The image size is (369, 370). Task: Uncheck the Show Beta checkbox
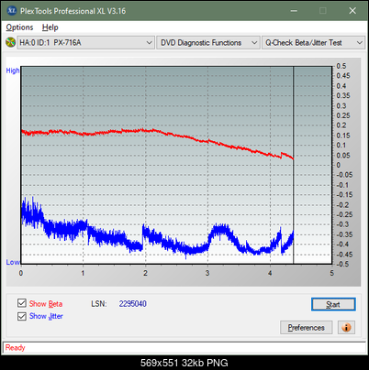point(22,303)
